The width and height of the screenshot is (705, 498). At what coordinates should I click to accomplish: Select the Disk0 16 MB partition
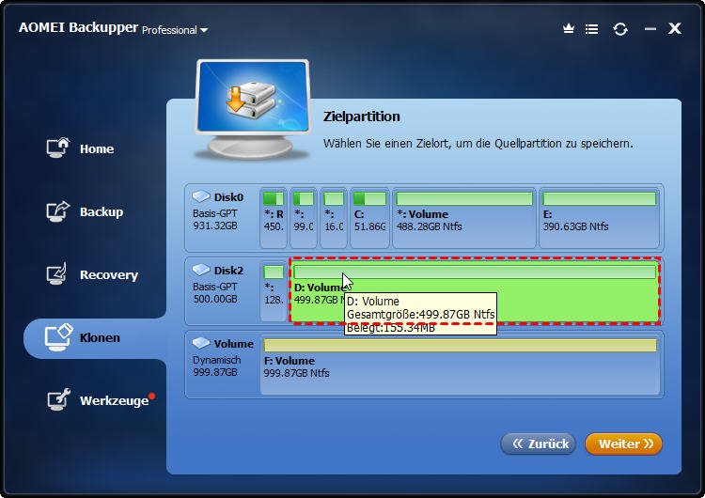pyautogui.click(x=334, y=218)
